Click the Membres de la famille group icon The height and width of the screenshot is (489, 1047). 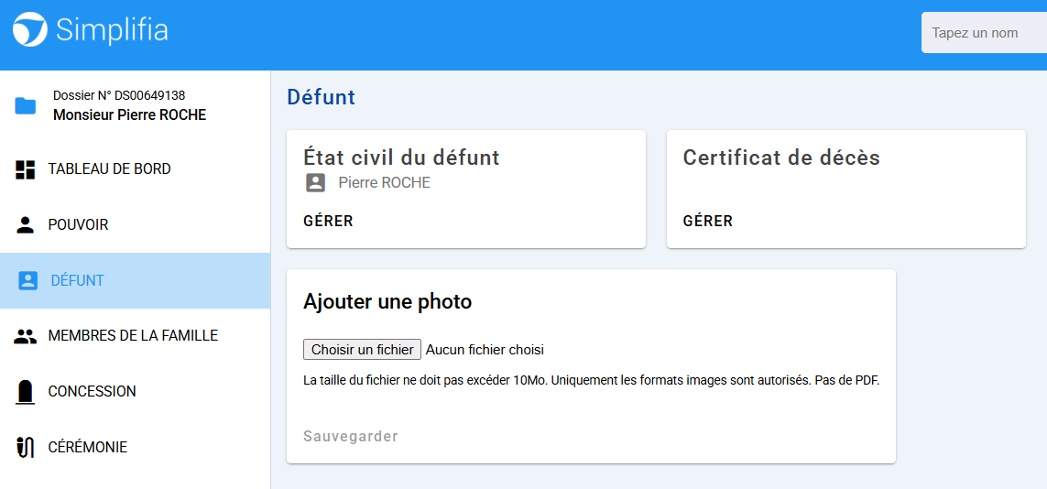26,336
